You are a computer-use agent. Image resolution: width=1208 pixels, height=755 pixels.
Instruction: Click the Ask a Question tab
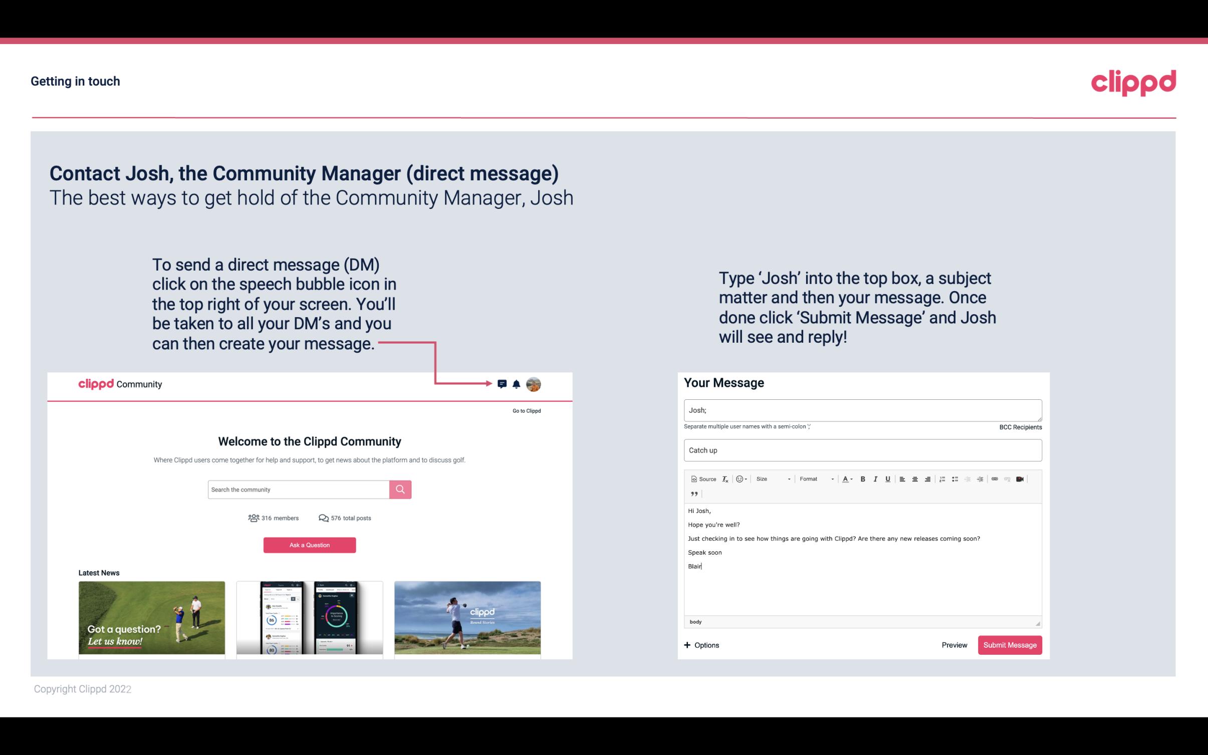pyautogui.click(x=310, y=544)
